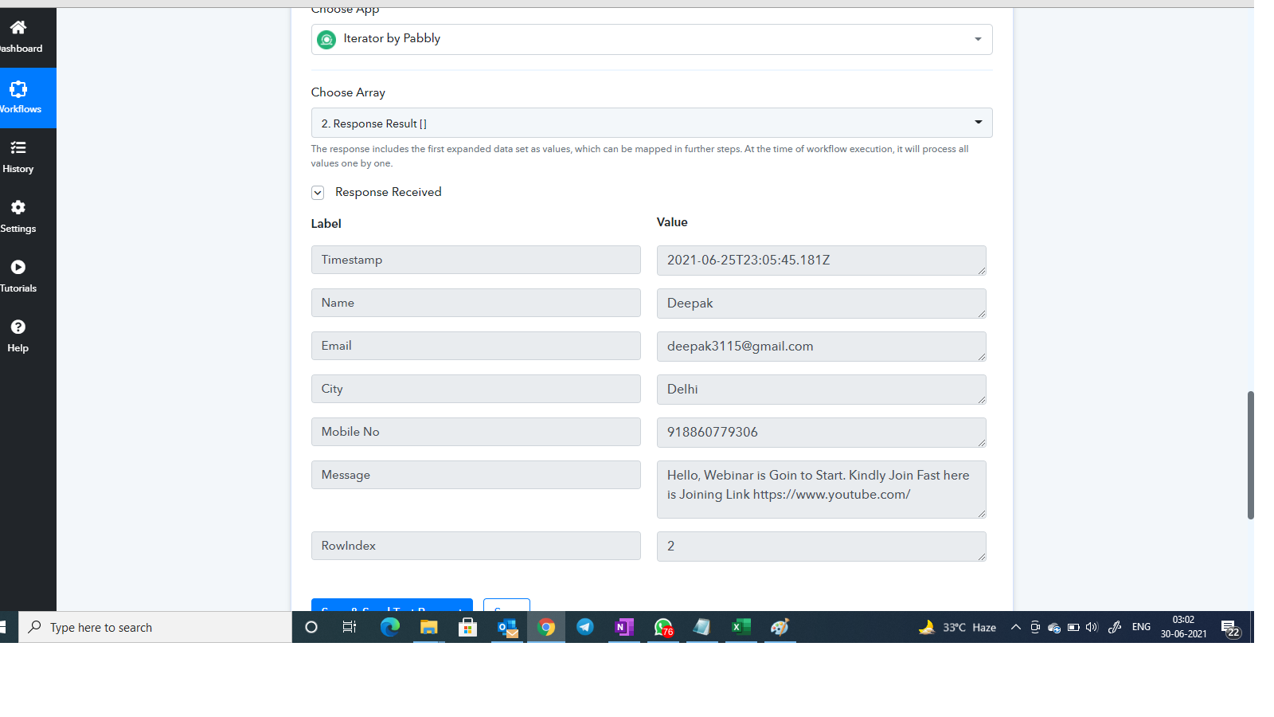1274x717 pixels.
Task: Click the deepak3115@gmail.com value field
Action: click(x=821, y=347)
